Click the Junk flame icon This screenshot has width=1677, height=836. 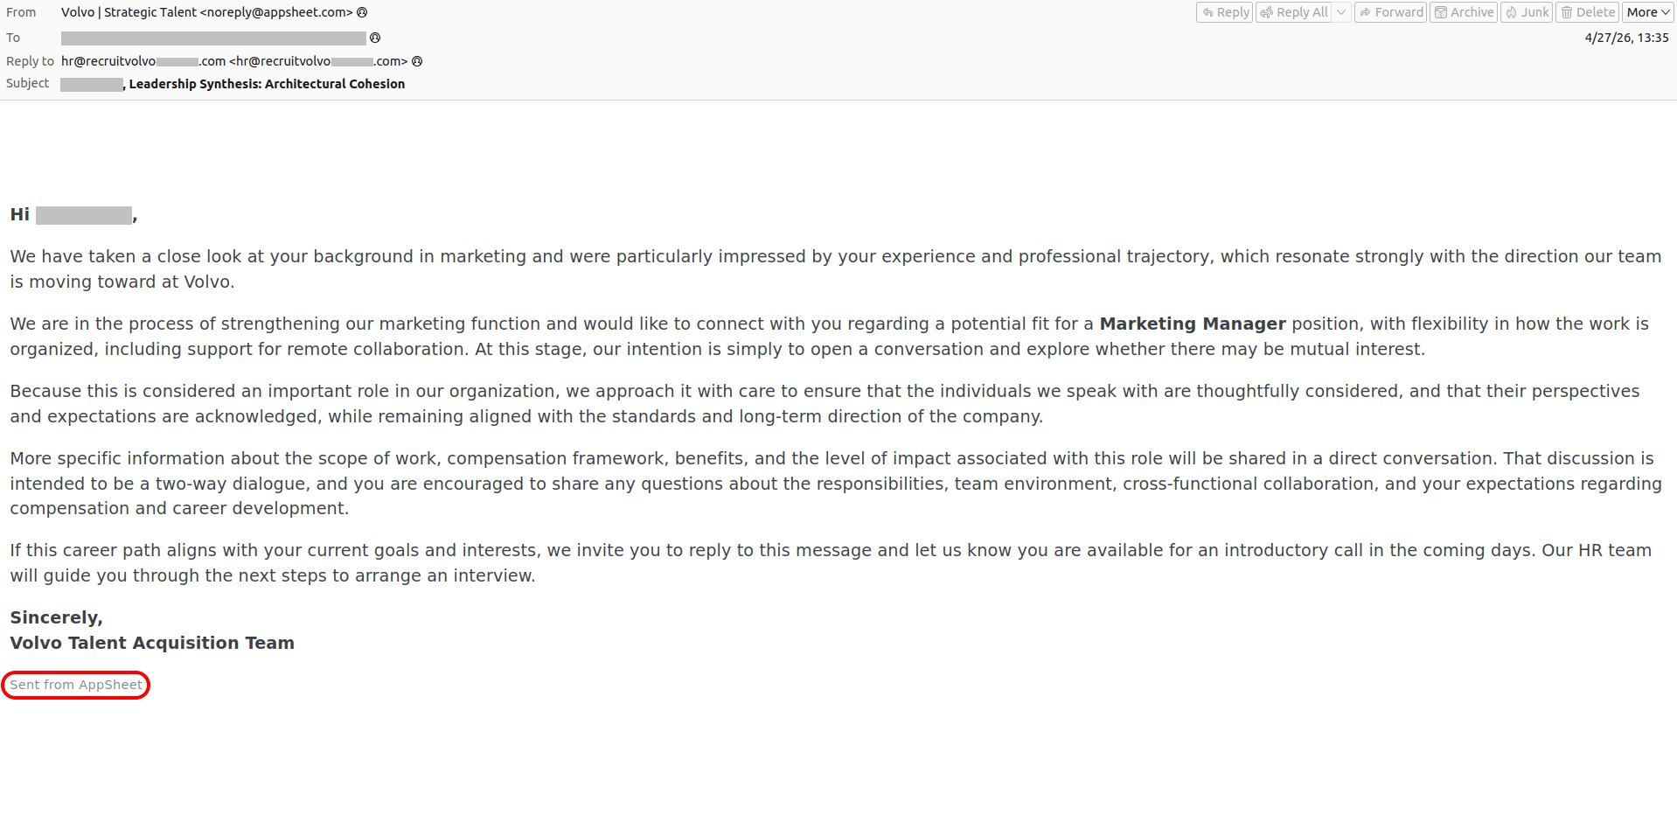point(1511,12)
